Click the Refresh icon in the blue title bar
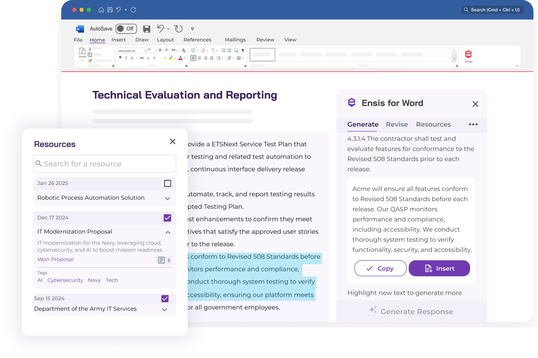The width and height of the screenshot is (538, 358). click(133, 10)
